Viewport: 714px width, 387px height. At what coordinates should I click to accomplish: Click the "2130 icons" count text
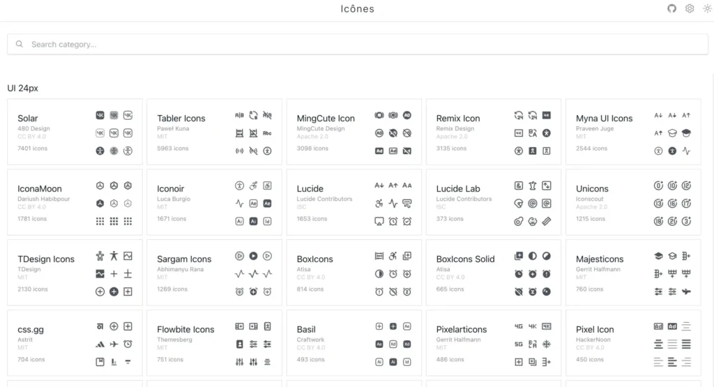coord(32,289)
